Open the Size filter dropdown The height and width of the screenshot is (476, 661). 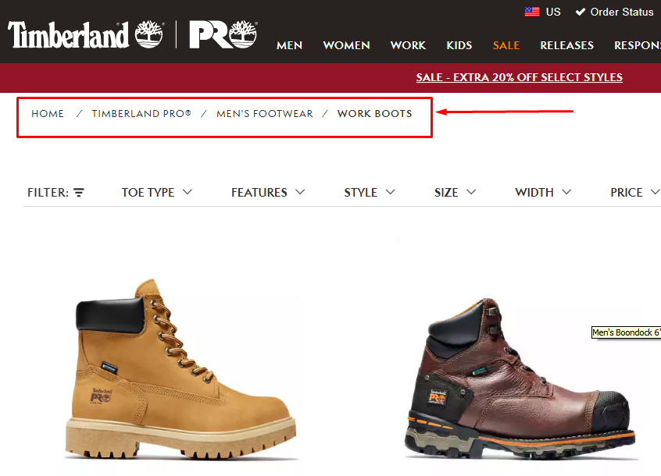455,192
